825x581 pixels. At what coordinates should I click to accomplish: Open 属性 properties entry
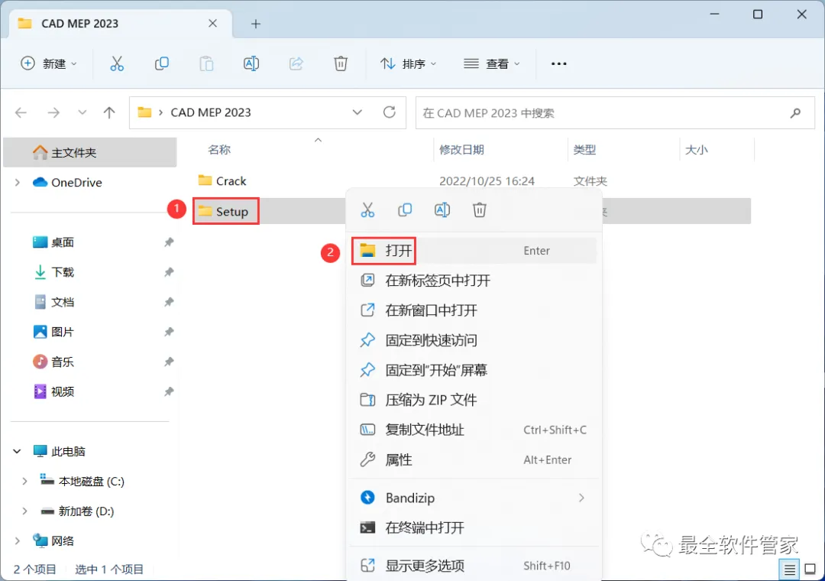click(x=474, y=460)
